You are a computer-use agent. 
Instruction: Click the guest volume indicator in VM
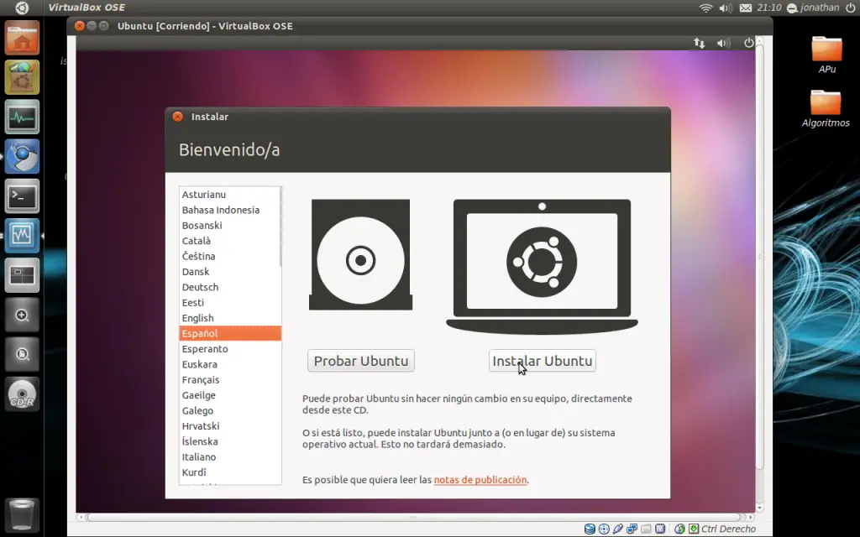(723, 43)
